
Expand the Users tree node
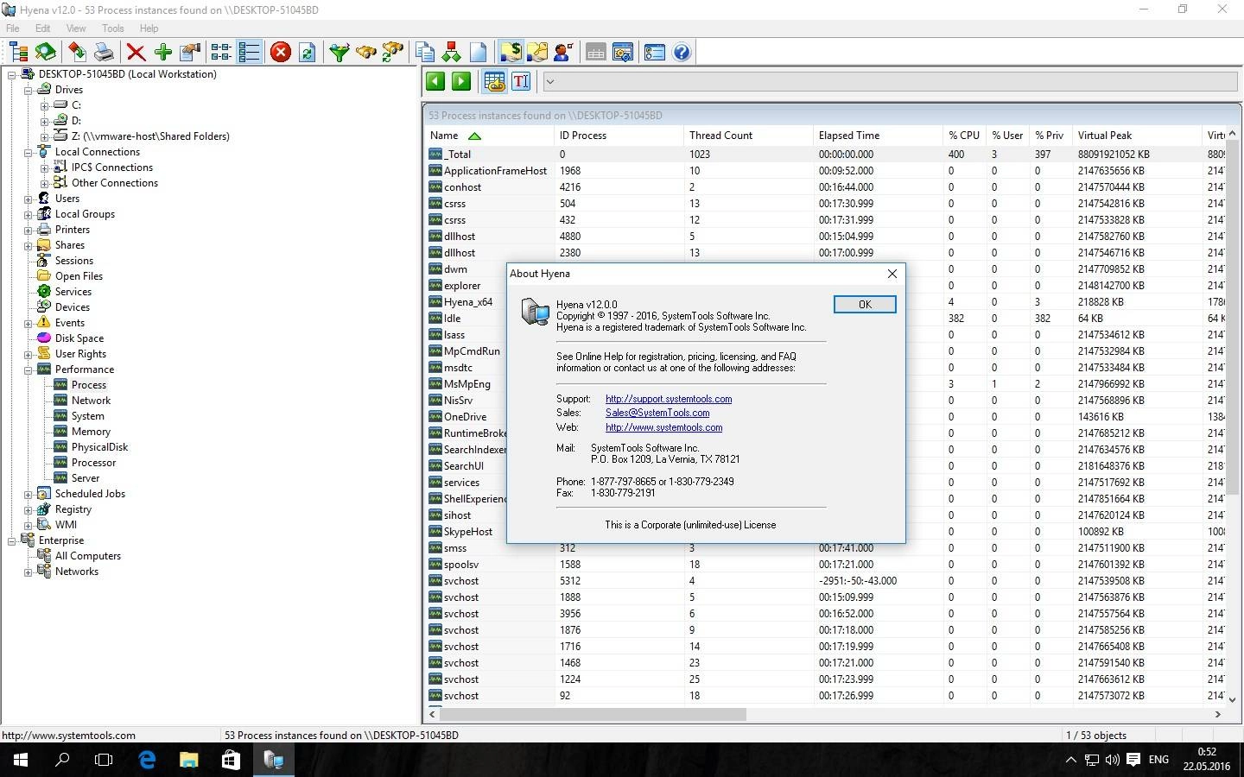28,199
